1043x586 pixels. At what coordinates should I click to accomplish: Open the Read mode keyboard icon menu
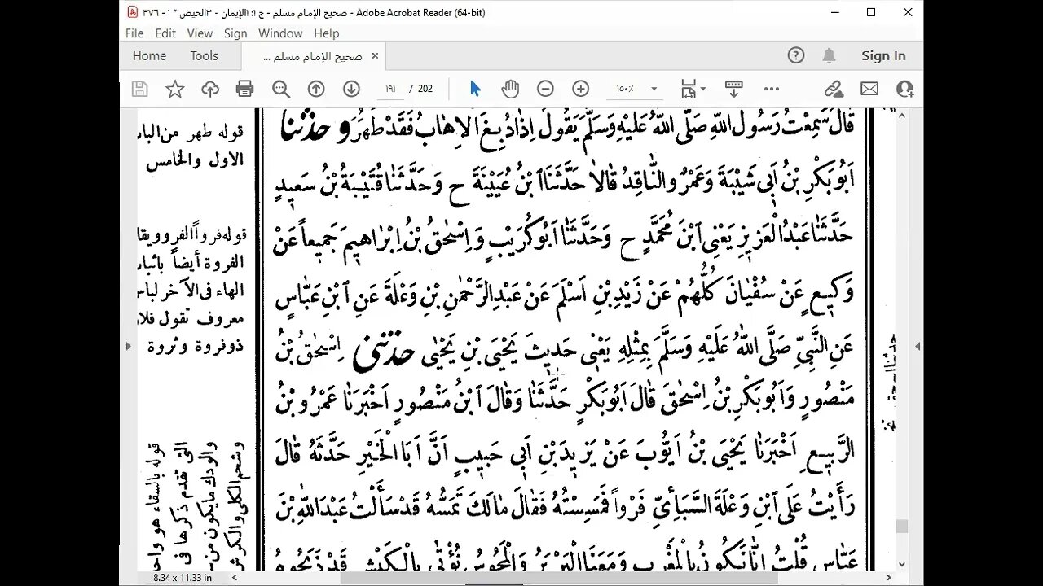coord(733,89)
